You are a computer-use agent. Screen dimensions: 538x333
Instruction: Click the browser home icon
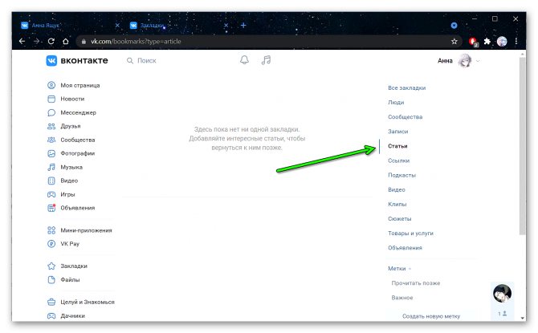coord(66,42)
